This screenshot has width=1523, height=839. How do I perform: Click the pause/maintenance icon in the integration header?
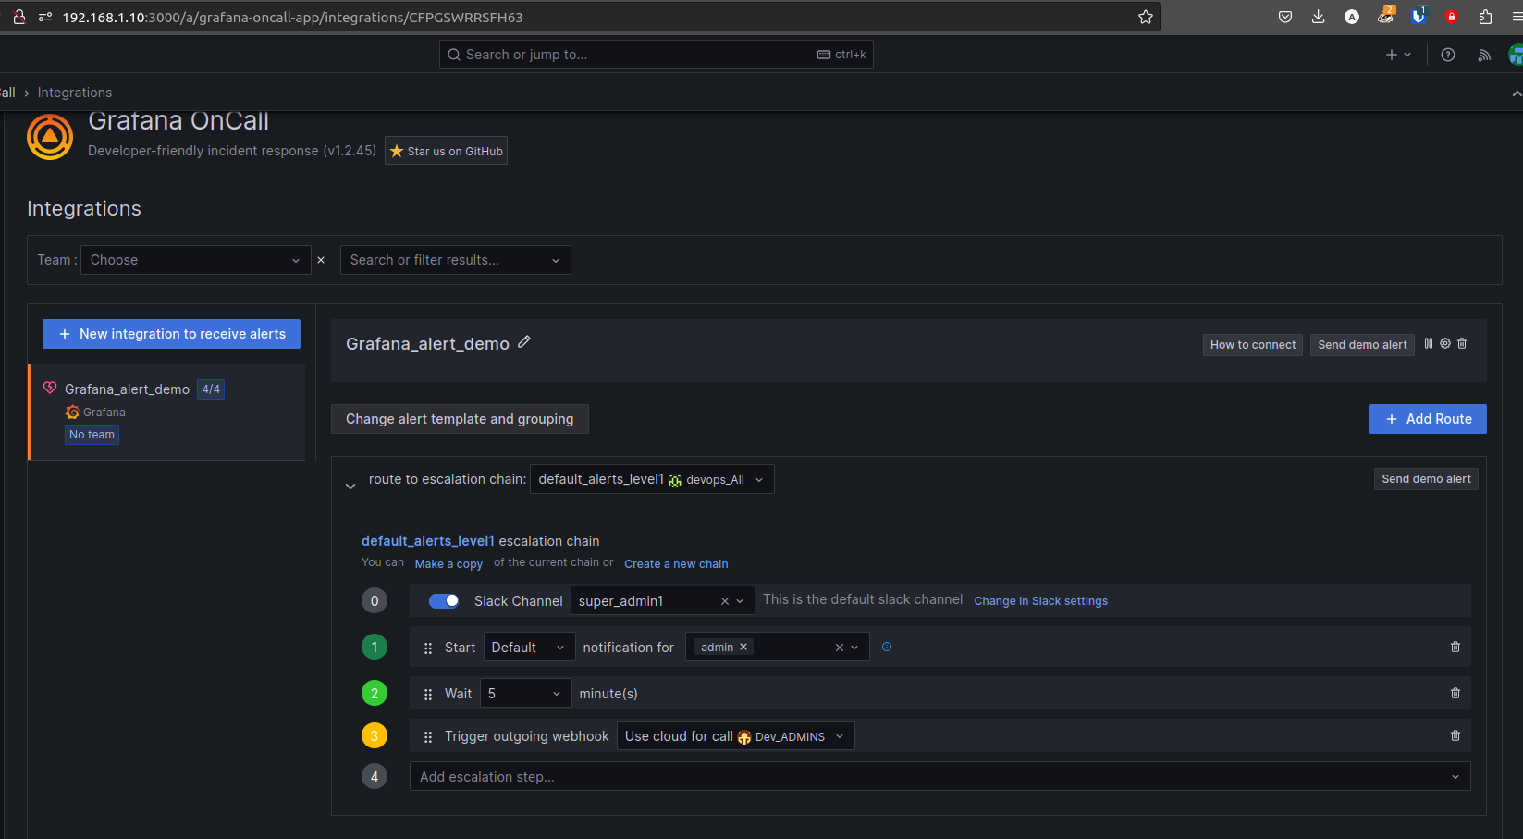pyautogui.click(x=1429, y=343)
